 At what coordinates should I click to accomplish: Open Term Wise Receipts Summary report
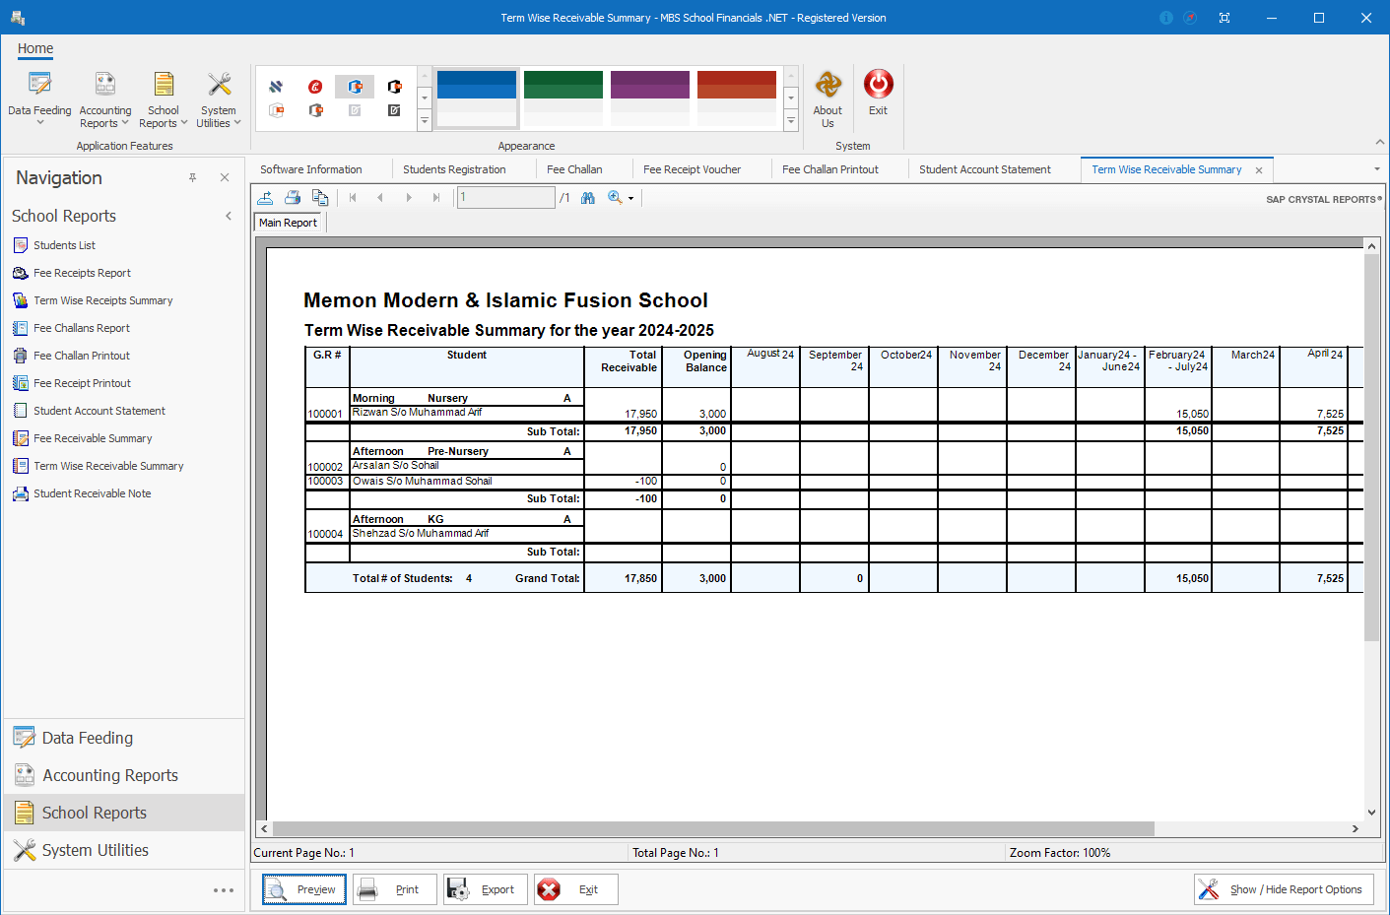(102, 300)
